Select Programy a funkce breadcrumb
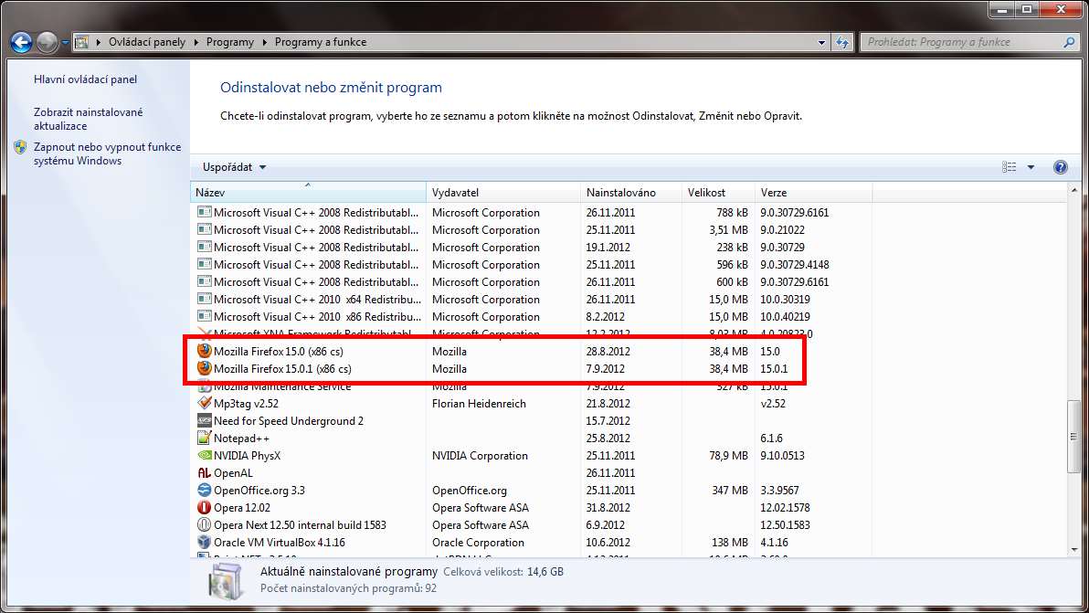The width and height of the screenshot is (1089, 613). (320, 42)
